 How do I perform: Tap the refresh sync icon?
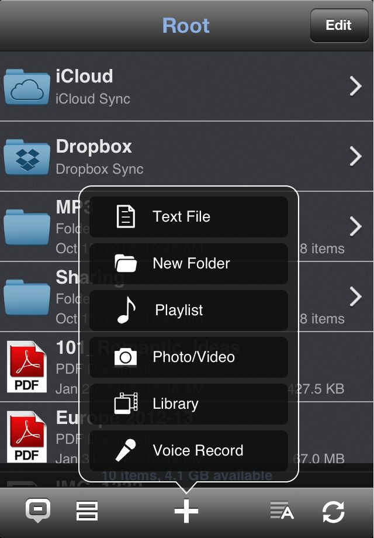334,512
